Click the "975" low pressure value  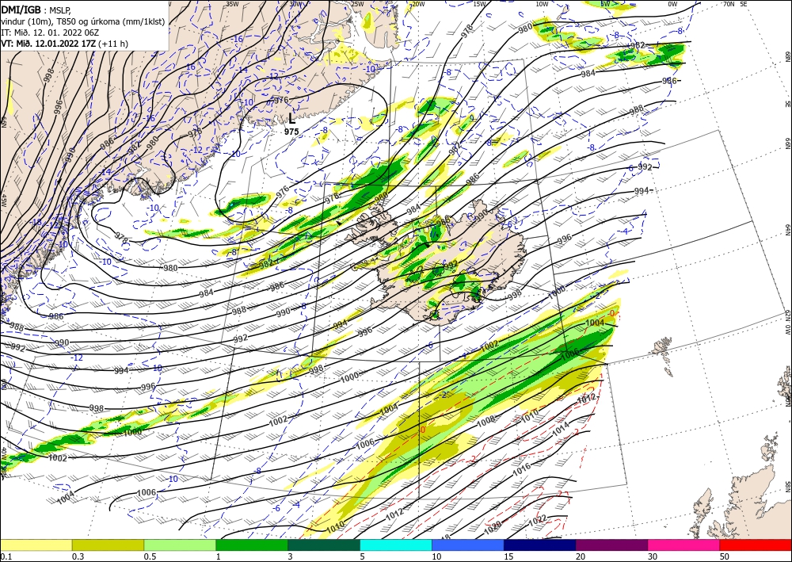tap(291, 132)
